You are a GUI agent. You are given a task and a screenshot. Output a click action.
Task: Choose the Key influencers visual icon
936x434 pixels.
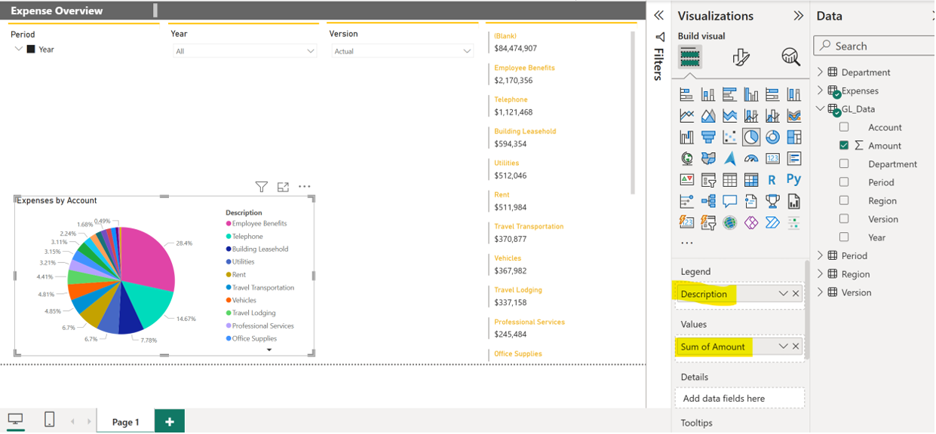pyautogui.click(x=686, y=201)
